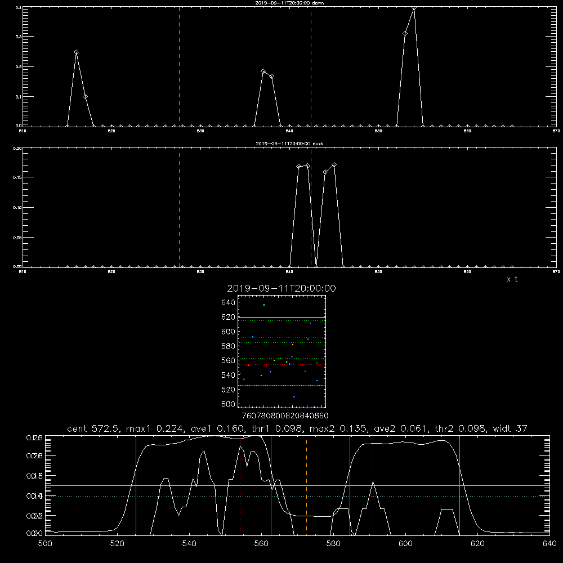Select the highest diamond on the second dusk peak
Screen dimensions: 563x563
tap(334, 165)
